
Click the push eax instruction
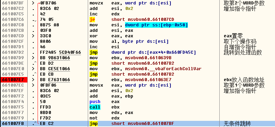coord(104,102)
